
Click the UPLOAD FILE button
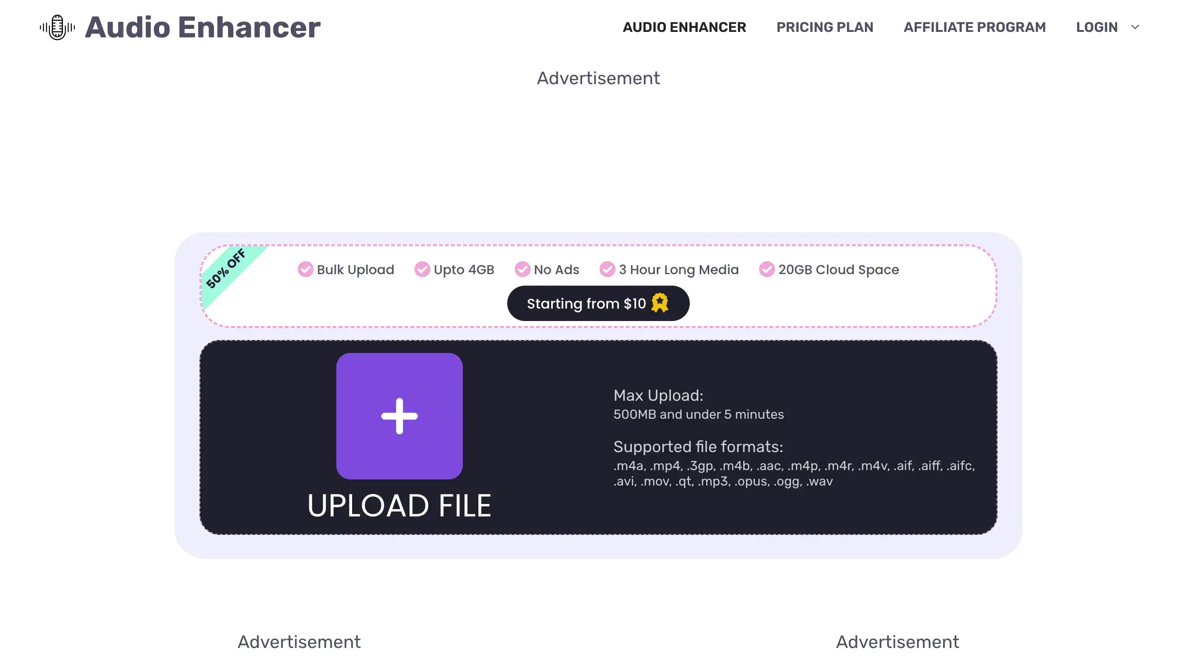(x=399, y=435)
